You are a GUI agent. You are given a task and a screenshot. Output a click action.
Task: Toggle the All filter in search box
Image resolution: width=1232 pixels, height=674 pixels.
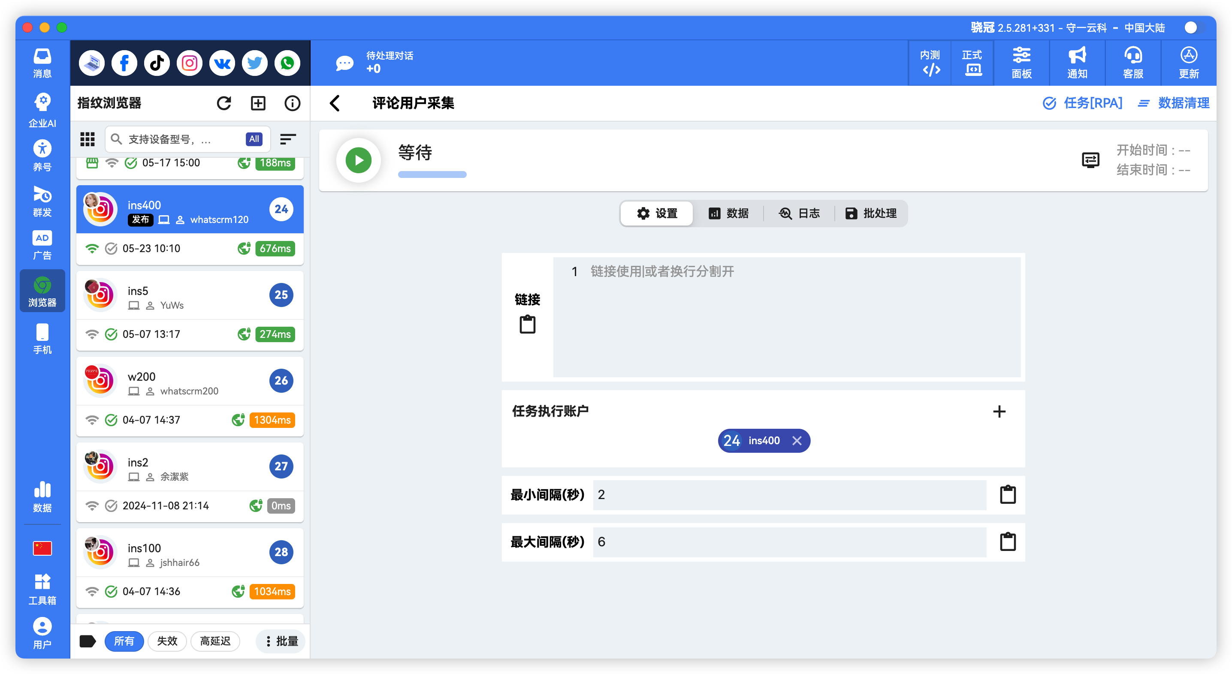pyautogui.click(x=254, y=139)
